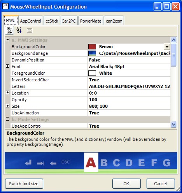Switch to the AppControl tab
The image size is (182, 193).
coord(31,21)
